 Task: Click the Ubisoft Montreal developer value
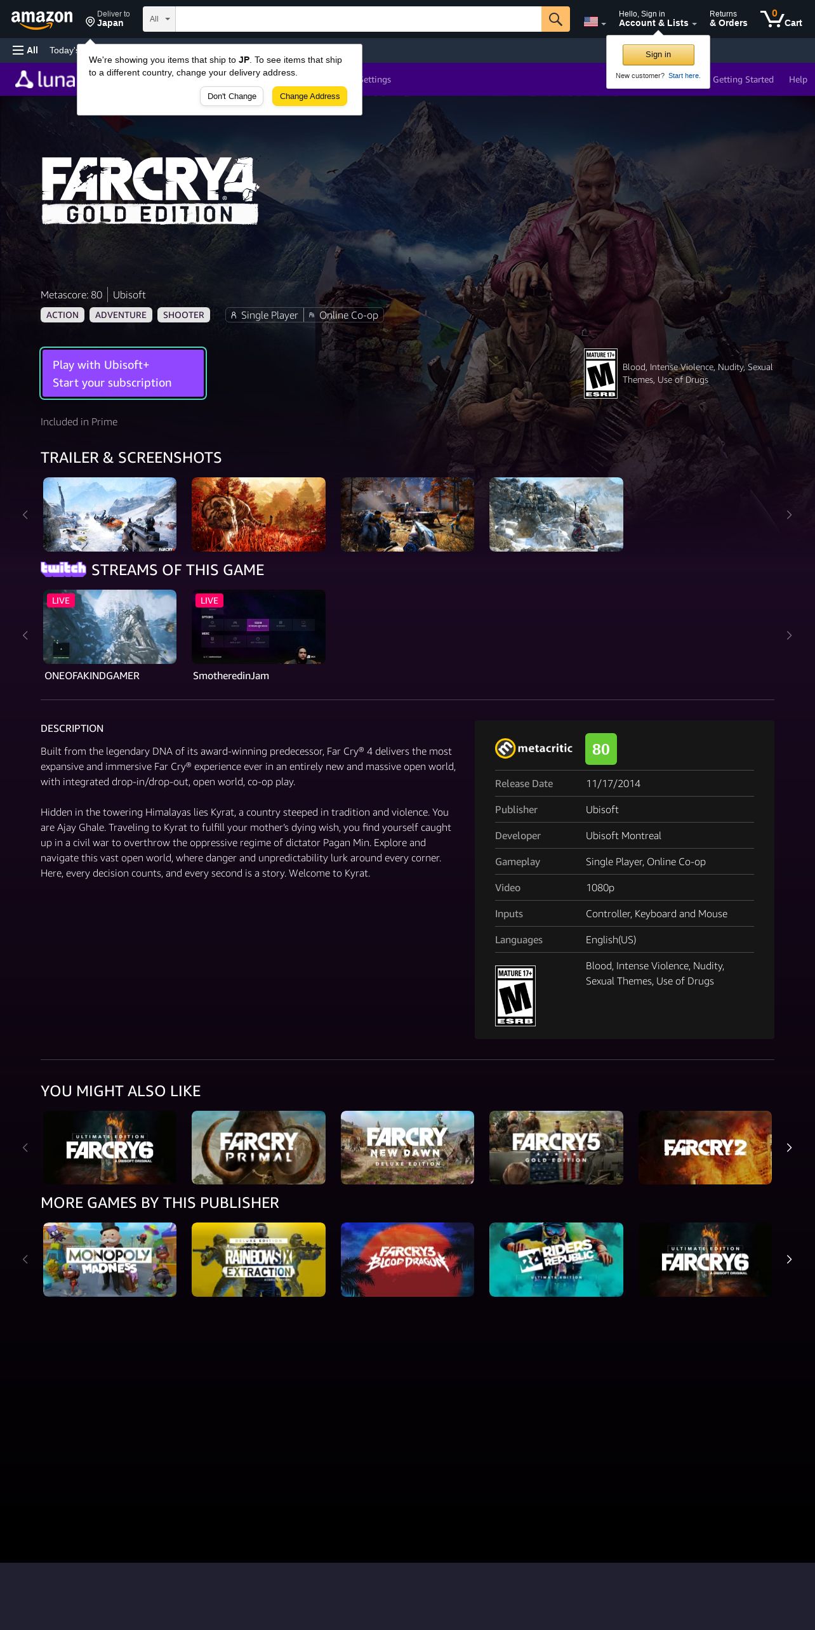tap(623, 835)
